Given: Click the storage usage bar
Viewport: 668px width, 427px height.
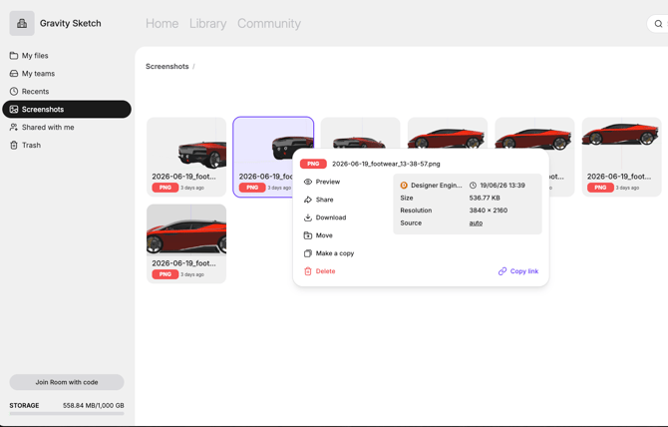Looking at the screenshot, I should [67, 413].
